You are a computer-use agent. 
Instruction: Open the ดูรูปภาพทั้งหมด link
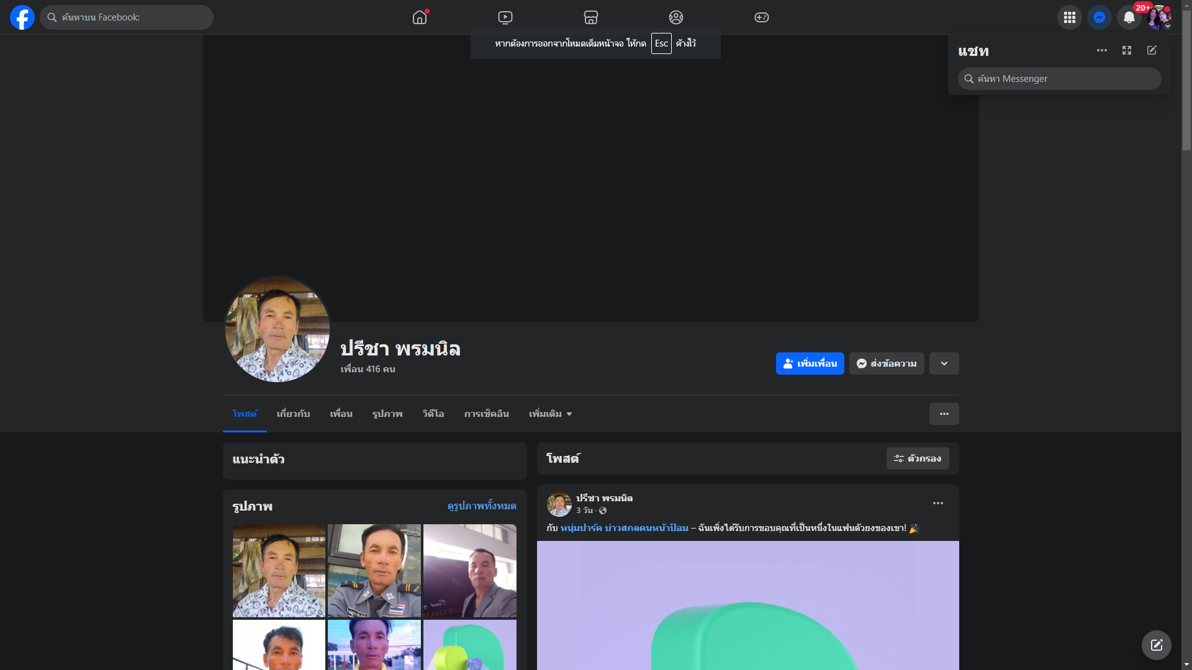coord(482,506)
